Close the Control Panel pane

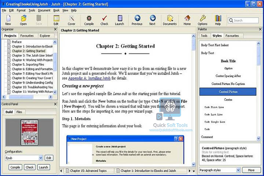55,104
